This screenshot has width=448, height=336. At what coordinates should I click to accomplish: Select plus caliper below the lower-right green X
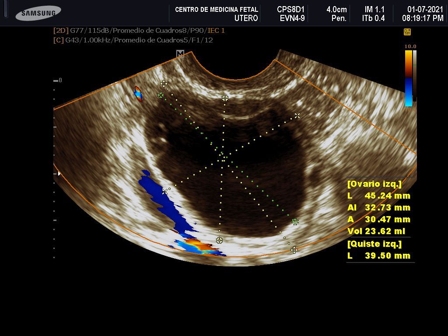(x=294, y=250)
